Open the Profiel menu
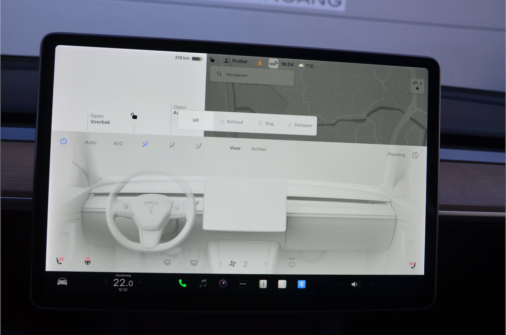Image resolution: width=506 pixels, height=335 pixels. [x=236, y=61]
